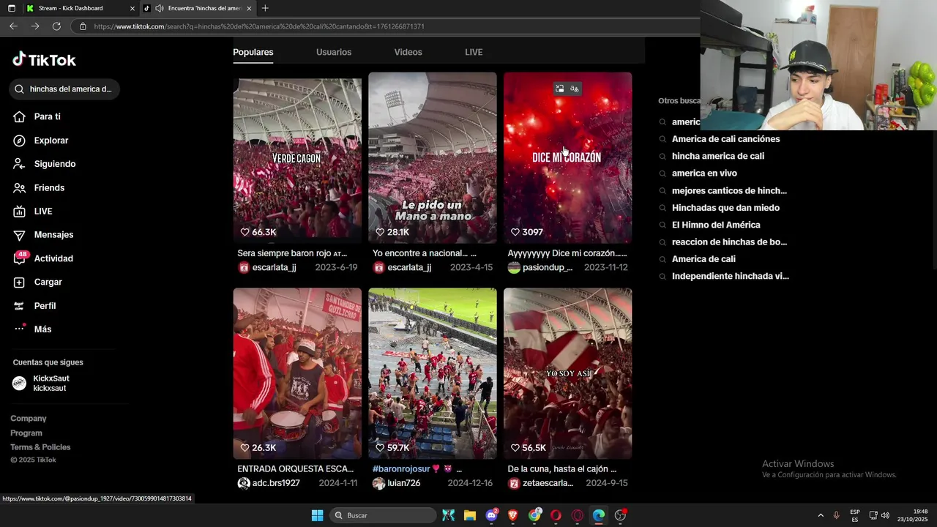Close the Kick Dashboard browser tab
This screenshot has width=937, height=527.
click(x=132, y=8)
